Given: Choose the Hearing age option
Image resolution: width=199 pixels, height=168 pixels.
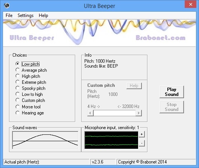Looking at the screenshot, I should pos(30,113).
